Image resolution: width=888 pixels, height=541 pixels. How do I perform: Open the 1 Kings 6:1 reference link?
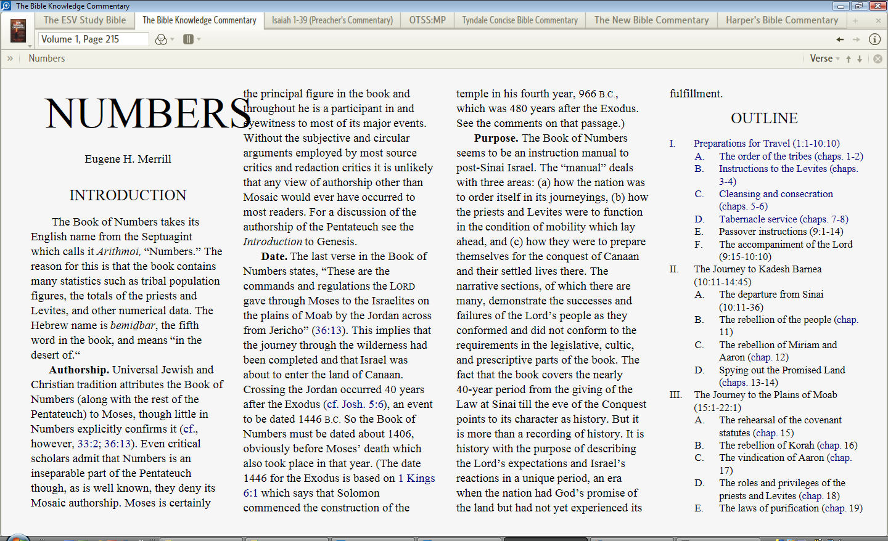pos(416,478)
